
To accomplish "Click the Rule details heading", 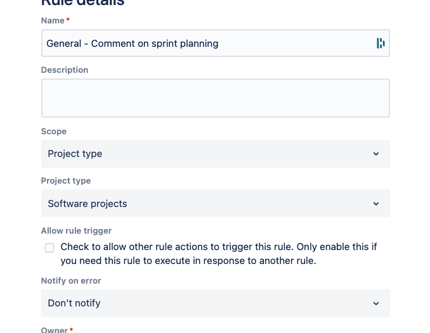I will coord(82,3).
